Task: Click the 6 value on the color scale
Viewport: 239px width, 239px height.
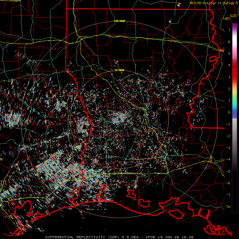Action: (x=229, y=42)
